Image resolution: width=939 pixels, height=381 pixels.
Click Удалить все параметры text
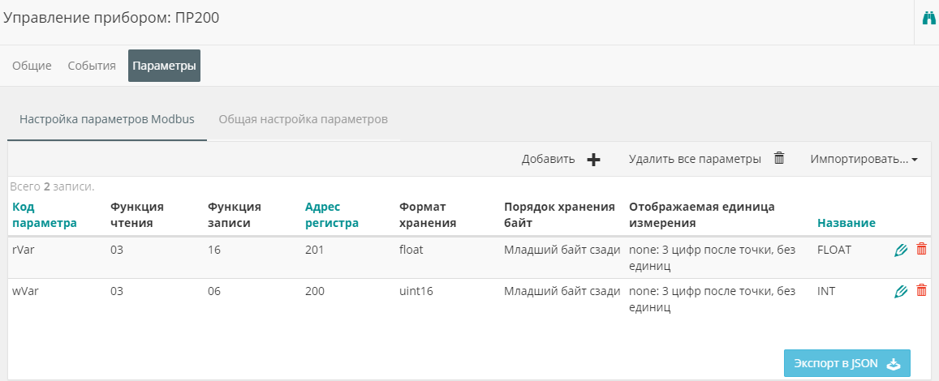[695, 159]
